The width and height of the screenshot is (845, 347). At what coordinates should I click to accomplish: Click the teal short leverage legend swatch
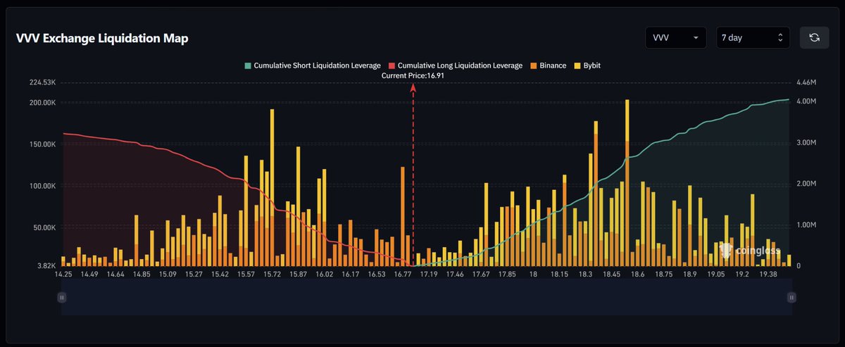pyautogui.click(x=248, y=65)
